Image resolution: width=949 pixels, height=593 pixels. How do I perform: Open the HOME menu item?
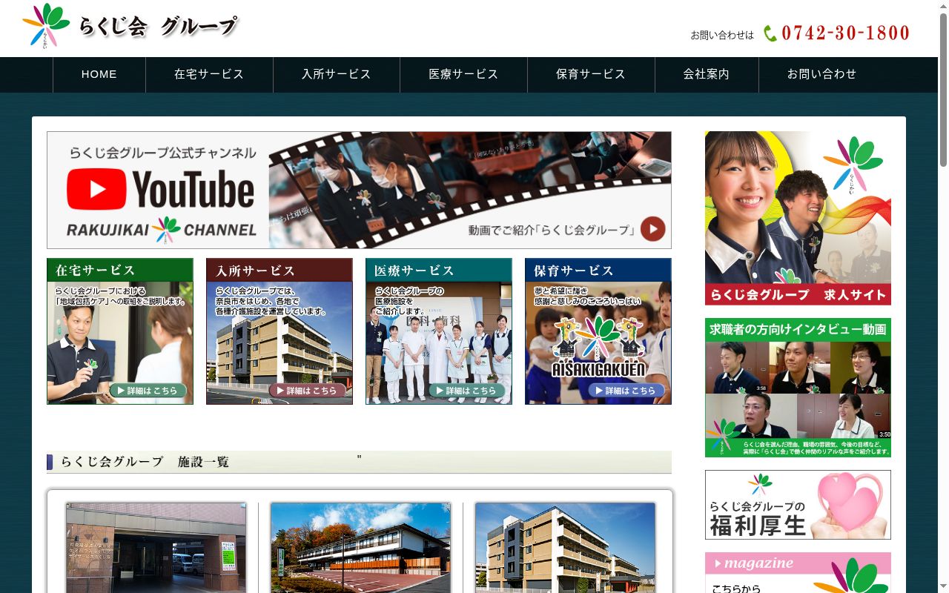[99, 74]
